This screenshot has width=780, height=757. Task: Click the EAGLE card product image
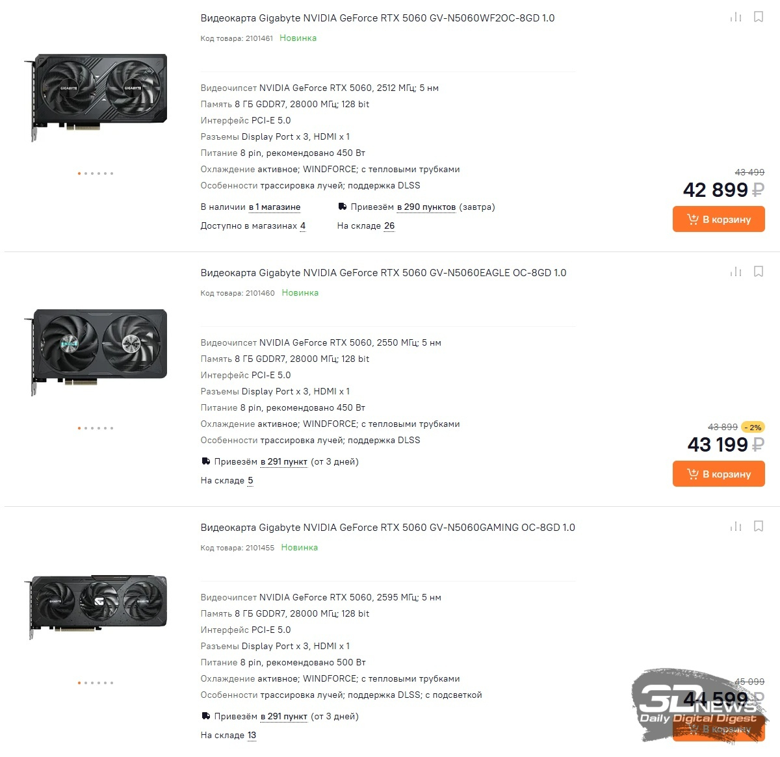[96, 352]
